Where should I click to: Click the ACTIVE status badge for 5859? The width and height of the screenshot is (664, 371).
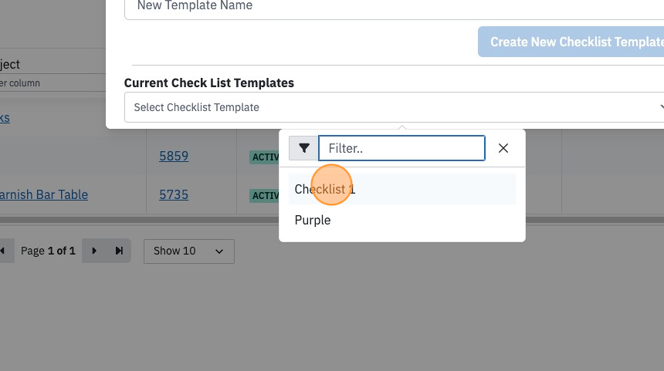click(x=264, y=157)
